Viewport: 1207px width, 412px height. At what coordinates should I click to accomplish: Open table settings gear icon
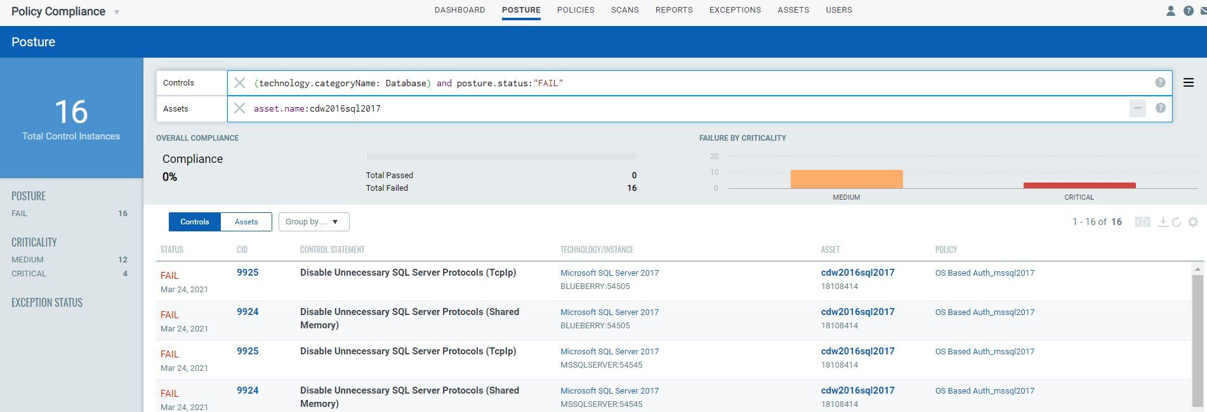tap(1193, 222)
